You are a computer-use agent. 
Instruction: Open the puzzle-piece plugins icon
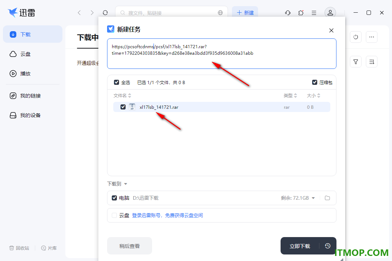[301, 13]
